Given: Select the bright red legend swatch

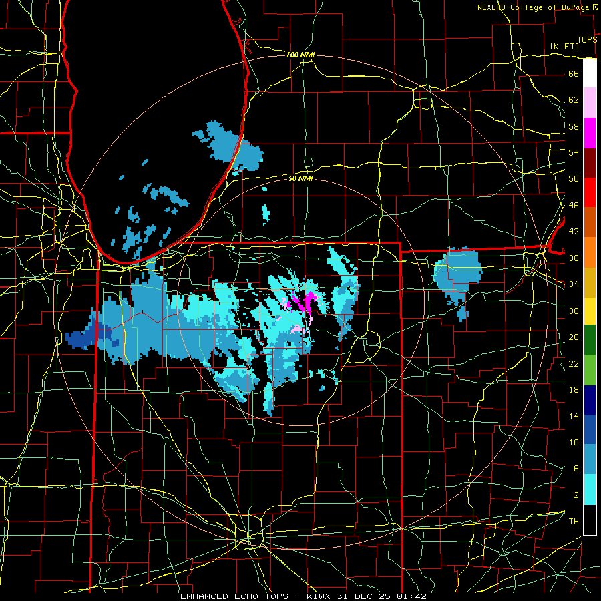Looking at the screenshot, I should tap(590, 192).
